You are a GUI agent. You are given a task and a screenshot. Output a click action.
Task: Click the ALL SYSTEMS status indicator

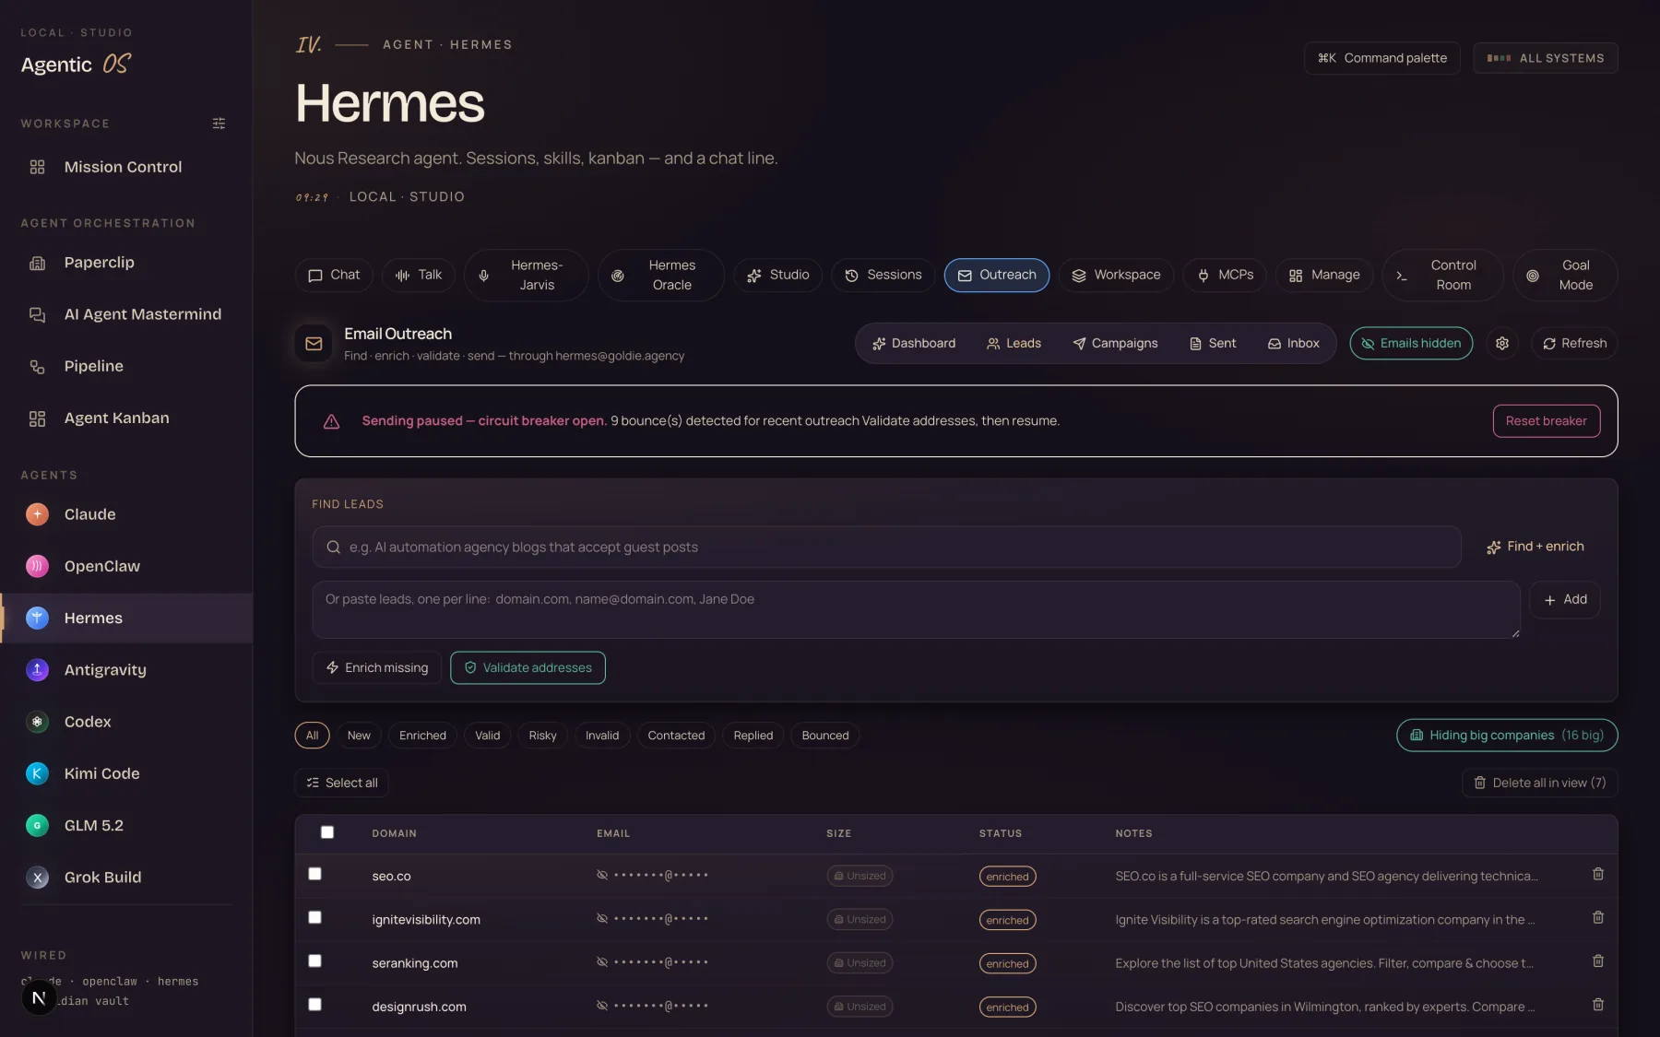click(1545, 58)
